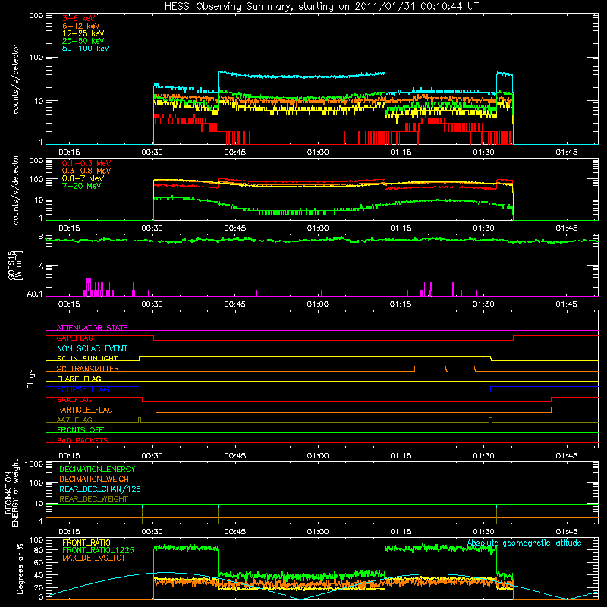Click the DECIMATION_WEIGHT legend label

[x=96, y=479]
